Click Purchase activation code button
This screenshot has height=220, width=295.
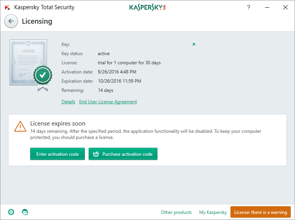point(123,154)
